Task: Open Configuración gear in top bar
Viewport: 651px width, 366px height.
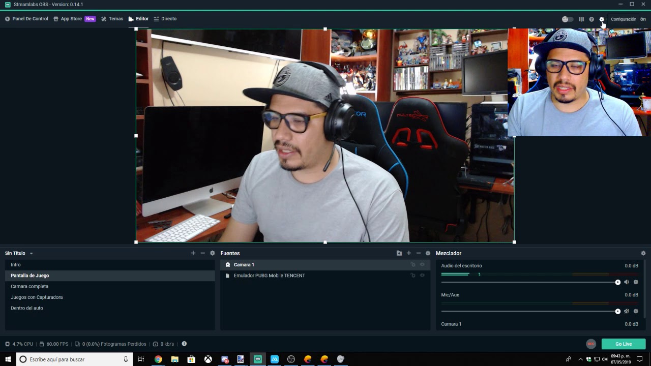Action: click(x=602, y=19)
